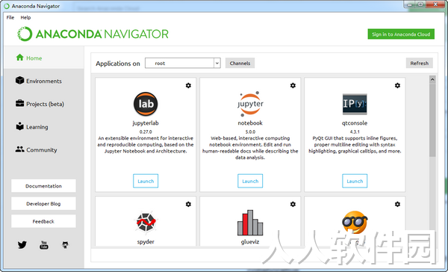Click the jupyterlab version 0.27.0 text
This screenshot has height=272, width=448.
point(146,132)
